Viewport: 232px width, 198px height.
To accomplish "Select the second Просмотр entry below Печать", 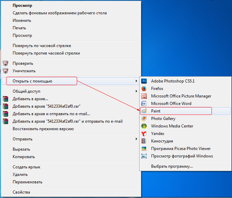I will point(22,35).
